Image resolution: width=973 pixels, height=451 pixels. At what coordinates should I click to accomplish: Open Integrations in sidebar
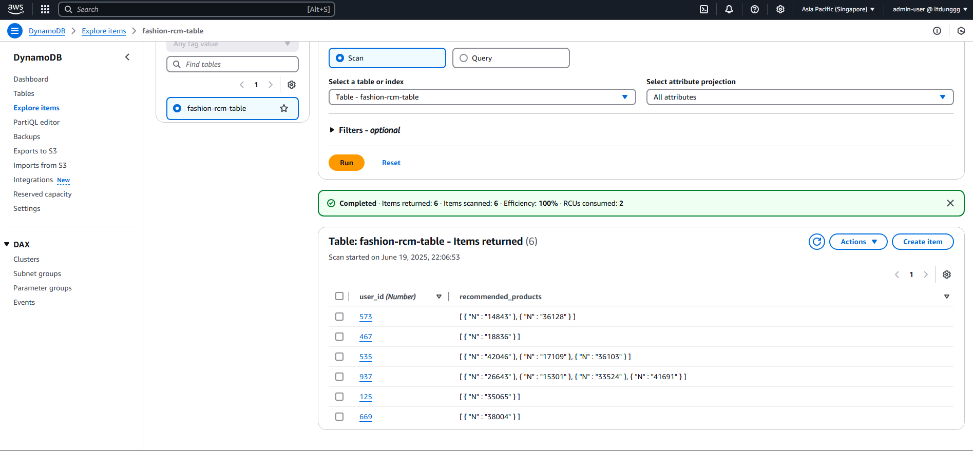(33, 180)
